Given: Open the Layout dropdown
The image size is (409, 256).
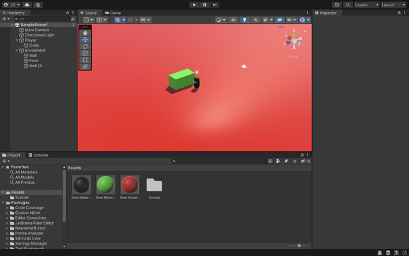Looking at the screenshot, I should click(393, 4).
